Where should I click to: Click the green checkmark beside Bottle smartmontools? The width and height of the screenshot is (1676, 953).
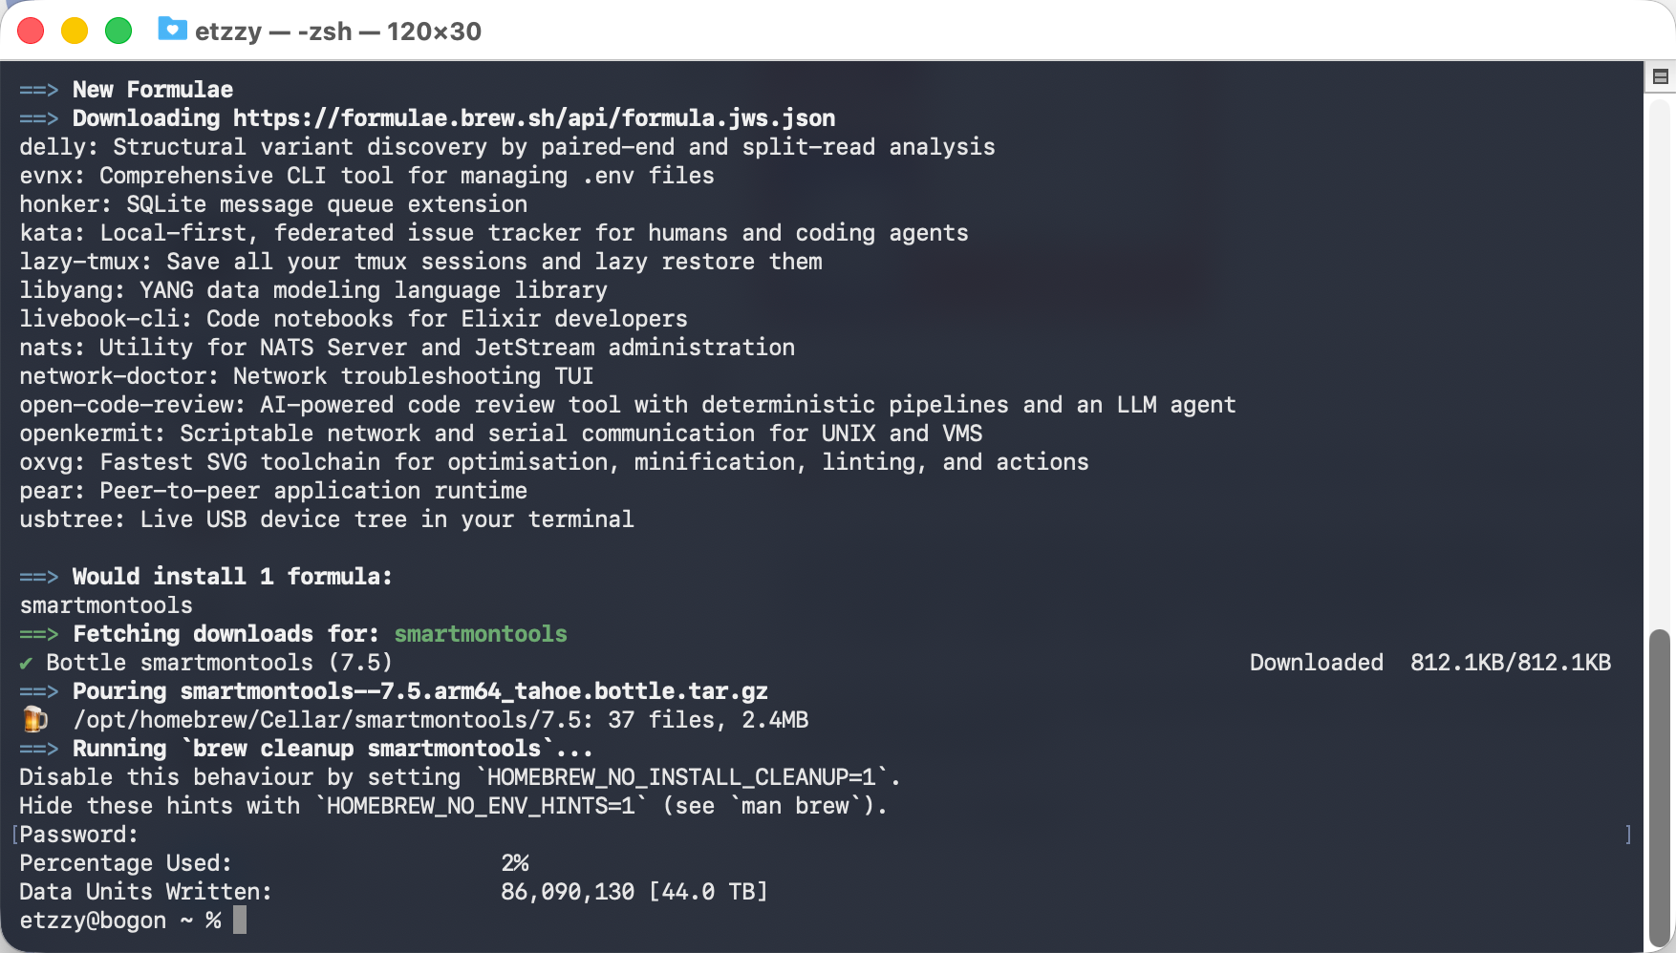[x=26, y=663]
